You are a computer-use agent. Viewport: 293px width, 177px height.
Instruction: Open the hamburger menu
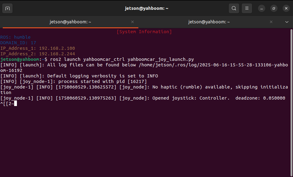tap(247, 8)
